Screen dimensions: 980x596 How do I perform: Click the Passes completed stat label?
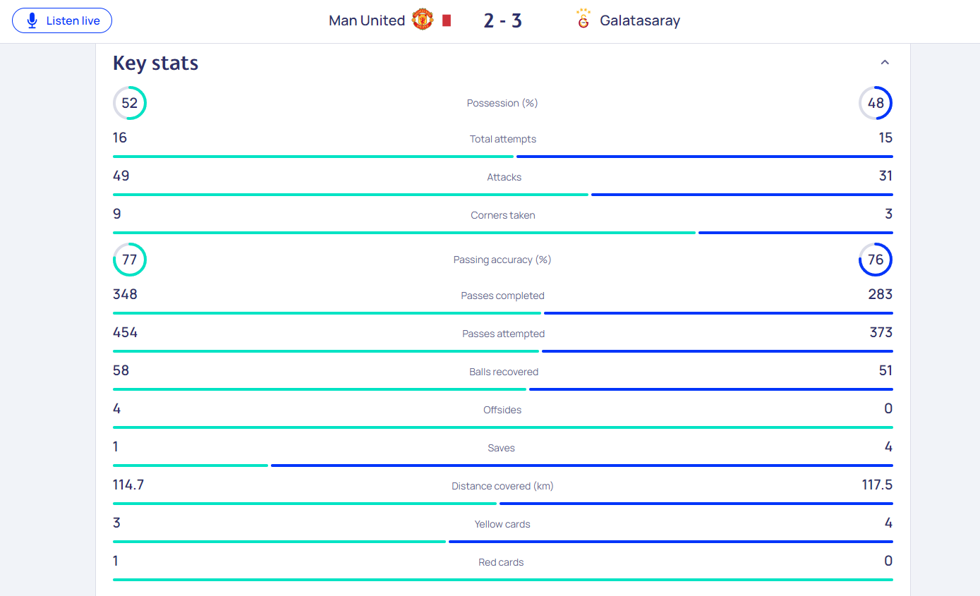point(503,296)
